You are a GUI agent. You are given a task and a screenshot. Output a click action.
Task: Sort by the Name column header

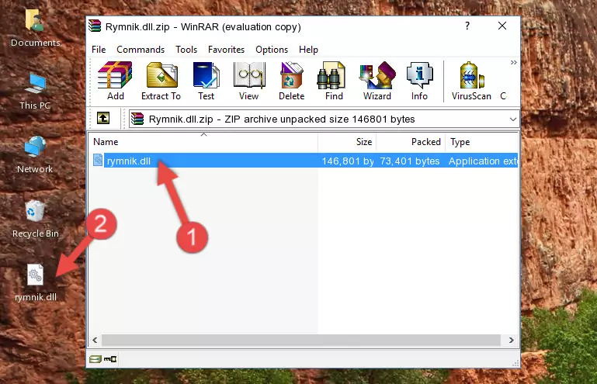[203, 142]
